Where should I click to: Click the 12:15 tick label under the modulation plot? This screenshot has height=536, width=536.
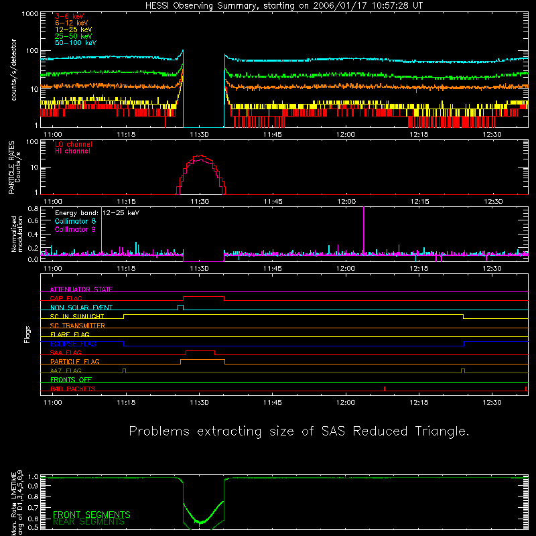pos(419,269)
